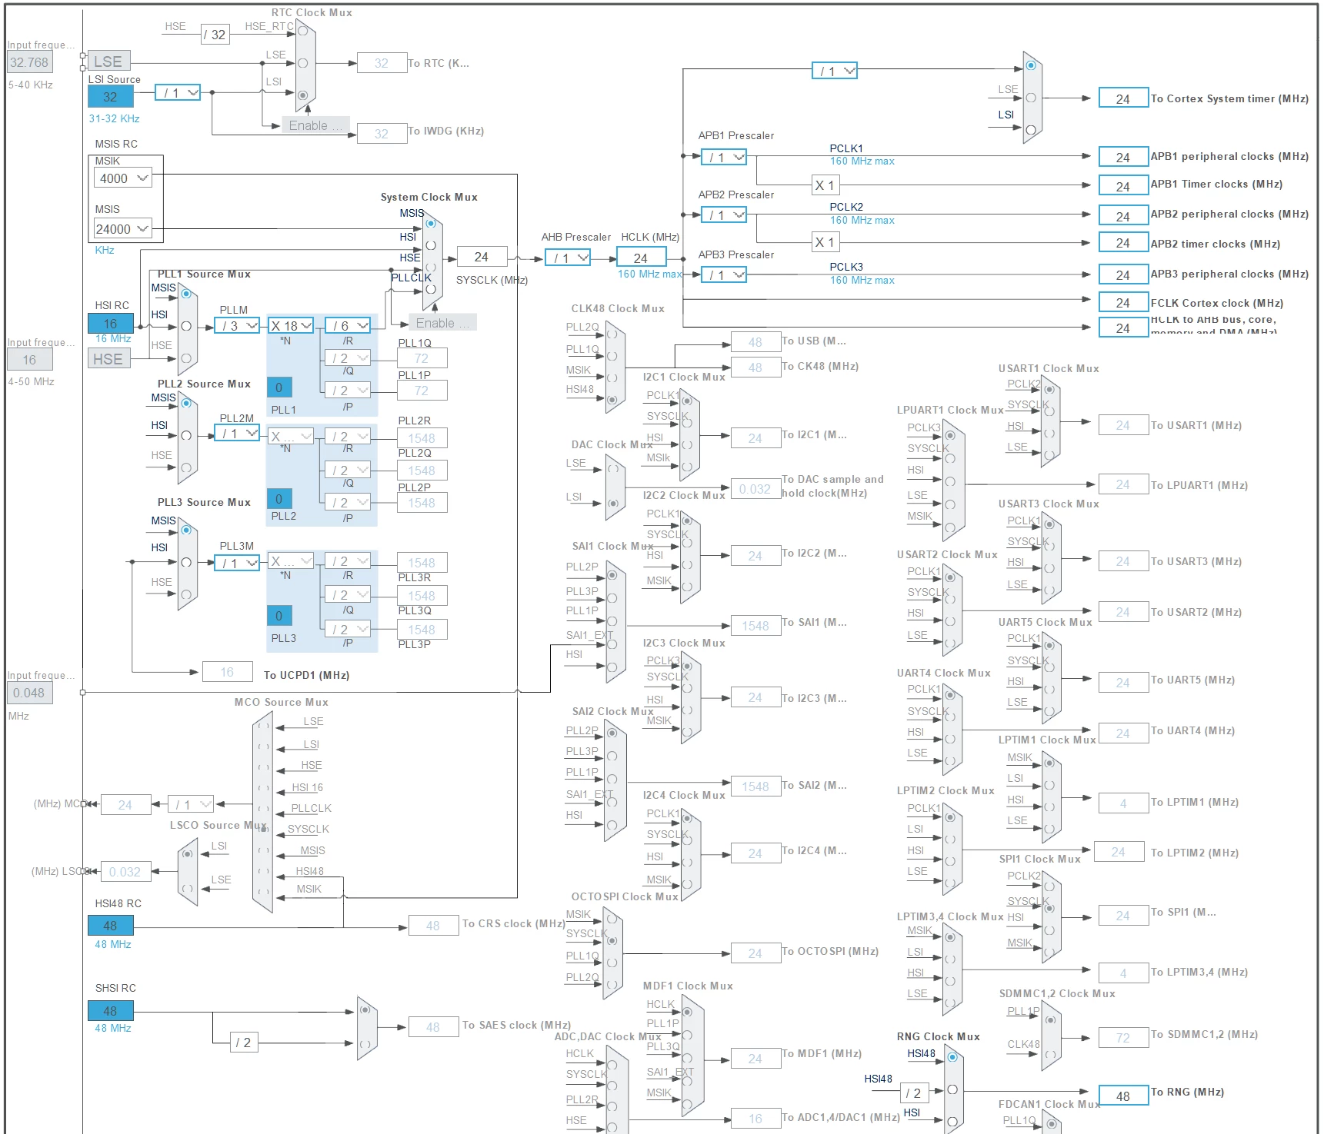
Task: Select LSI for the Cortex System timer mux
Action: click(x=1031, y=129)
